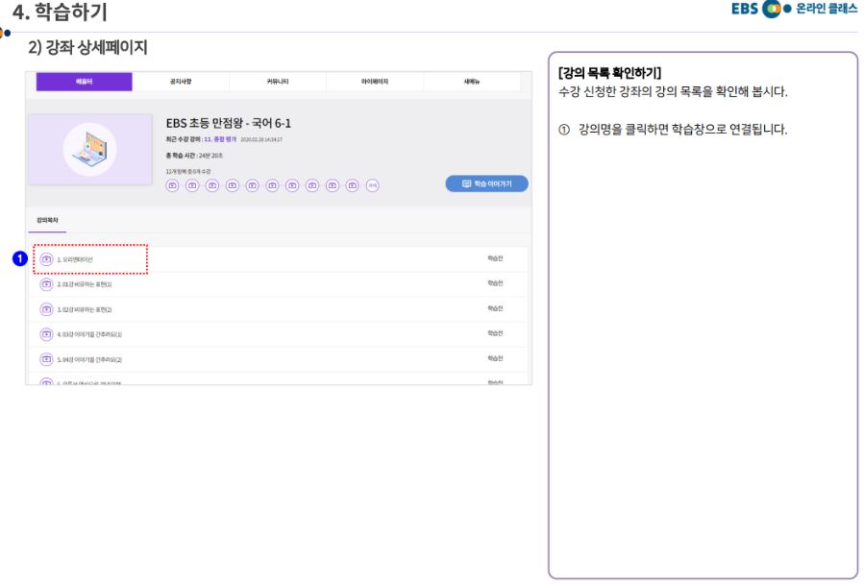Click the slide heading 4. 학습하기

(60, 12)
